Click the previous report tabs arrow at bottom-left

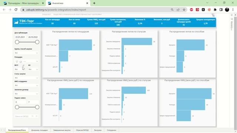(1, 130)
